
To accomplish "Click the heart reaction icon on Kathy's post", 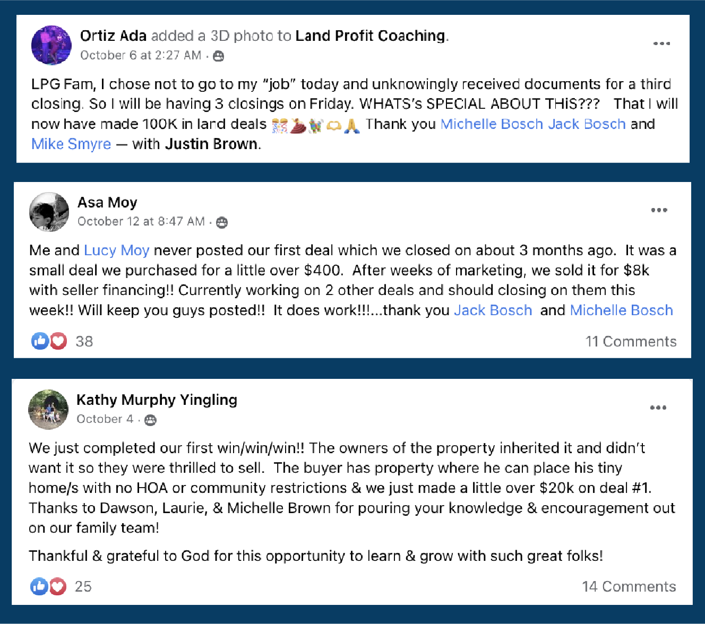I will click(x=58, y=586).
